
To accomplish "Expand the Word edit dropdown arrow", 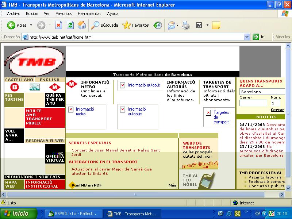I will (x=207, y=25).
